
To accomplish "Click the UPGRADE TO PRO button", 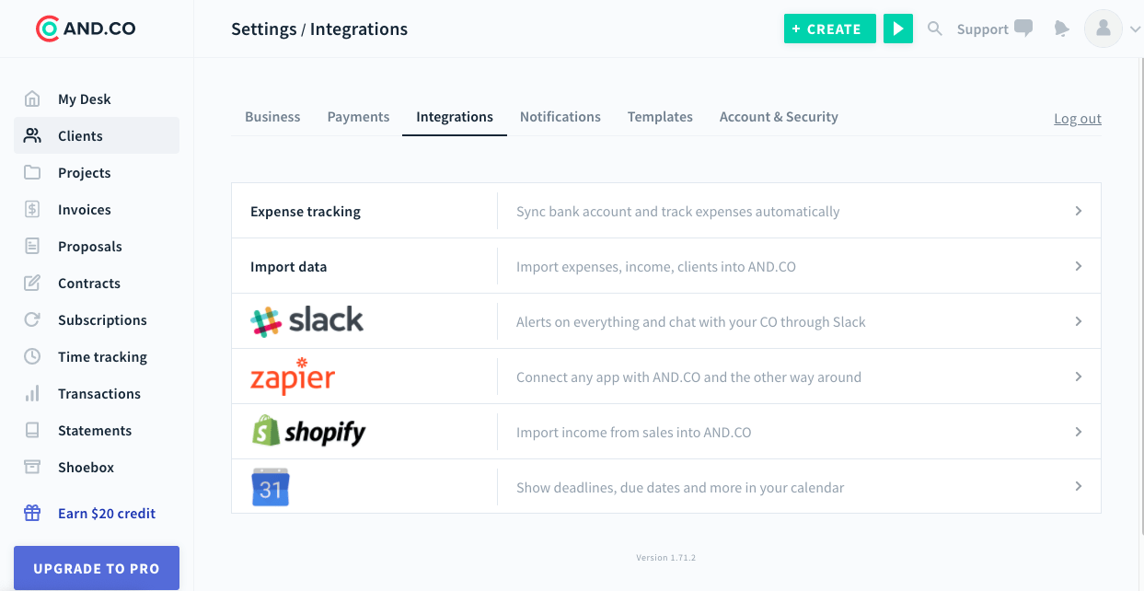I will [x=97, y=568].
